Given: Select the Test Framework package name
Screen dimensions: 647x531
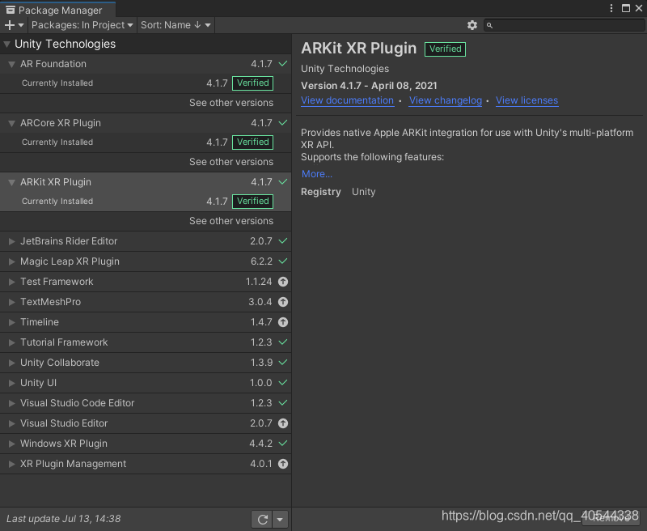Looking at the screenshot, I should [57, 282].
